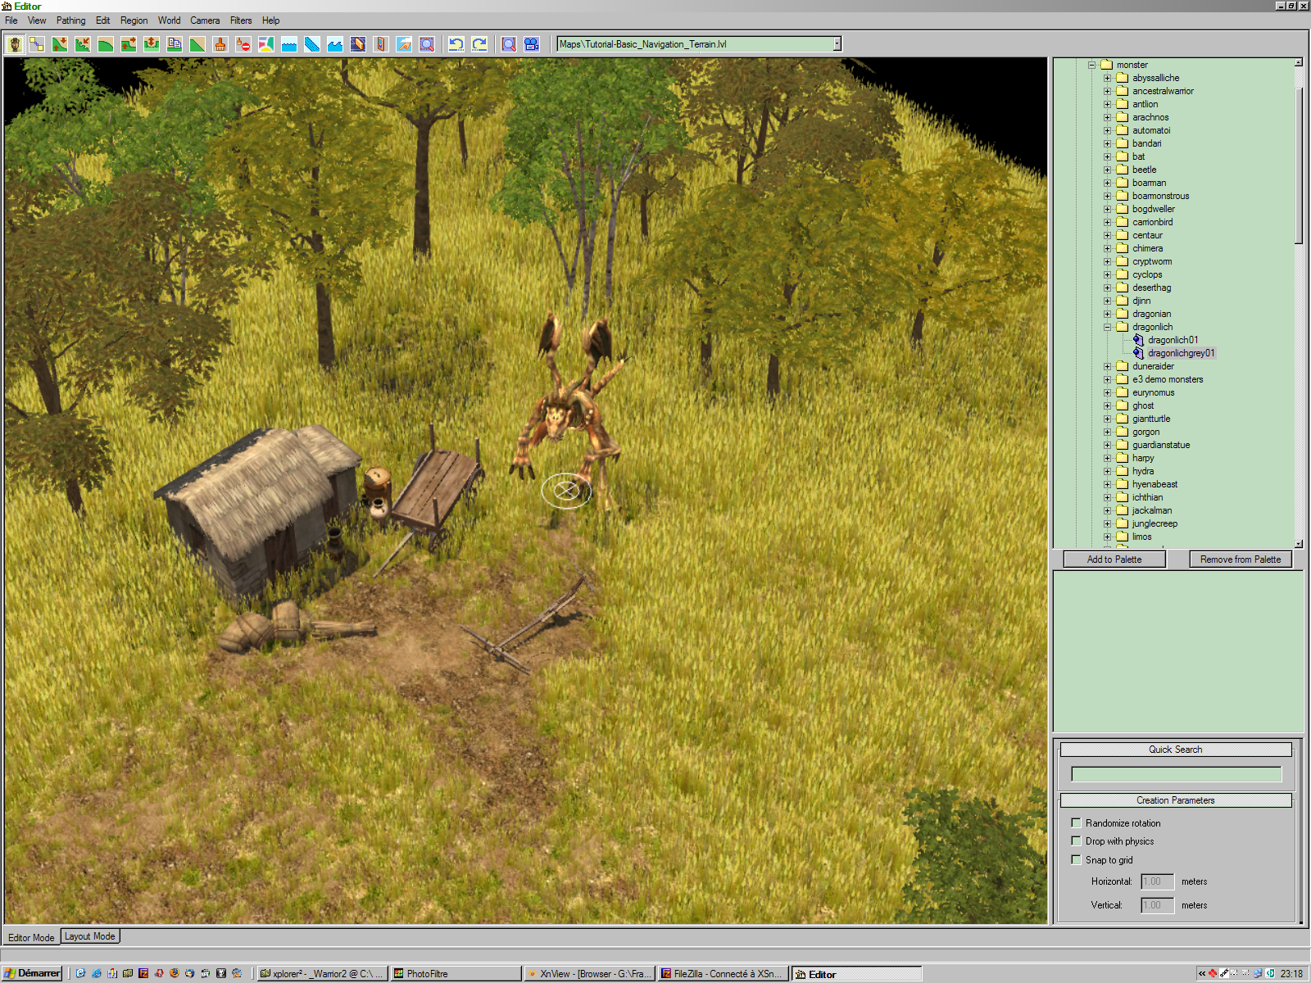Open the Camera menu
1311x983 pixels.
click(205, 20)
